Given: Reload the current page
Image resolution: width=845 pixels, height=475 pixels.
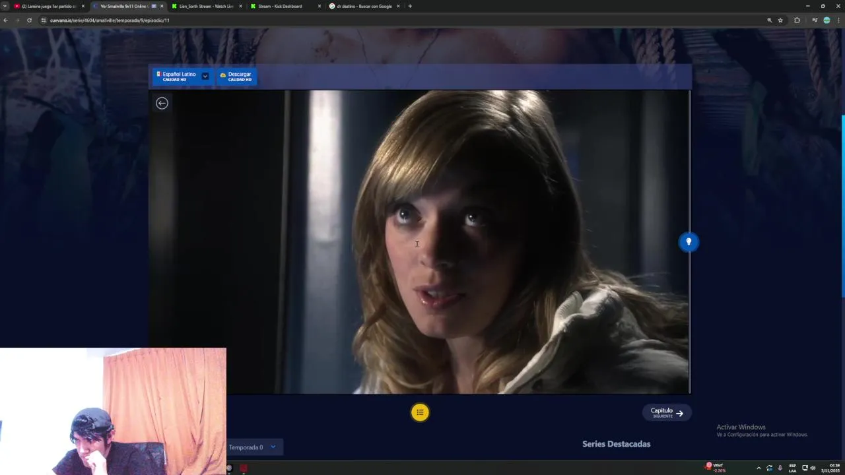Looking at the screenshot, I should coord(29,20).
